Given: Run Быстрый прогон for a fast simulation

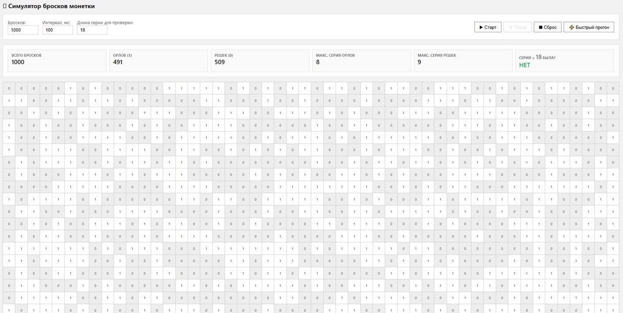Looking at the screenshot, I should point(589,27).
